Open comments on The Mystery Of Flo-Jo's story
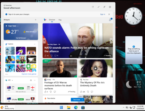This screenshot has height=111, width=145. [x=92, y=92]
